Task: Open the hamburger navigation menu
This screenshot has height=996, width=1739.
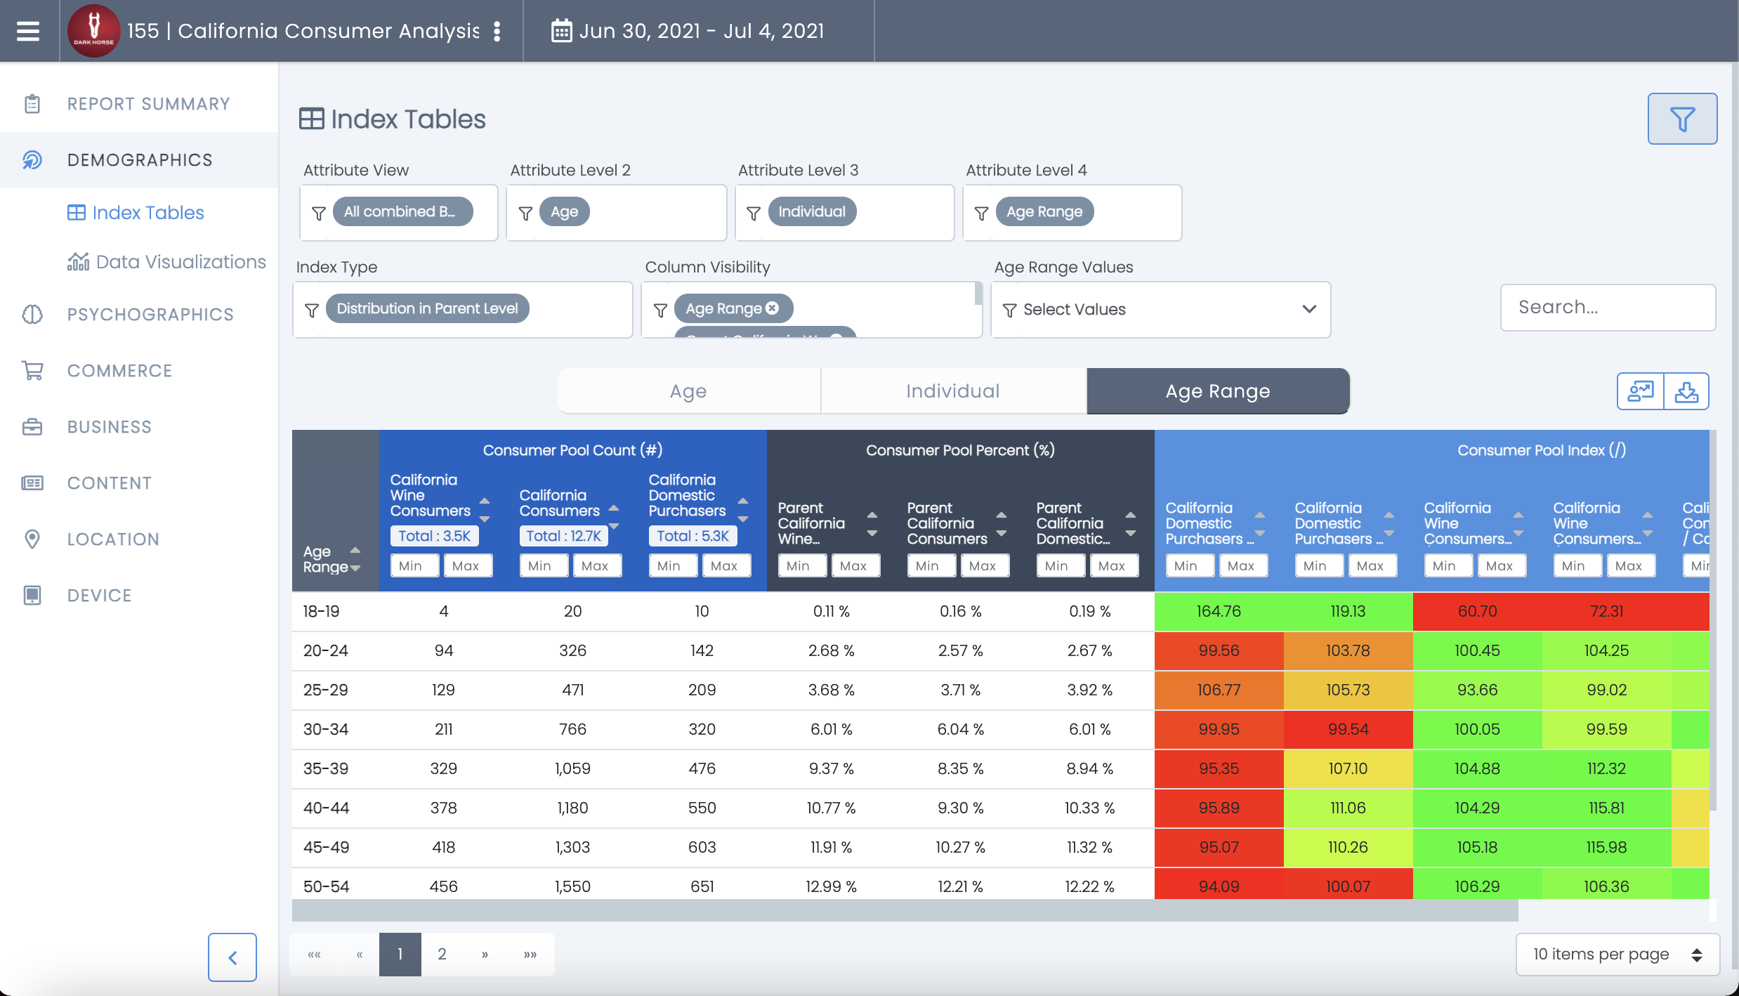Action: pos(28,31)
